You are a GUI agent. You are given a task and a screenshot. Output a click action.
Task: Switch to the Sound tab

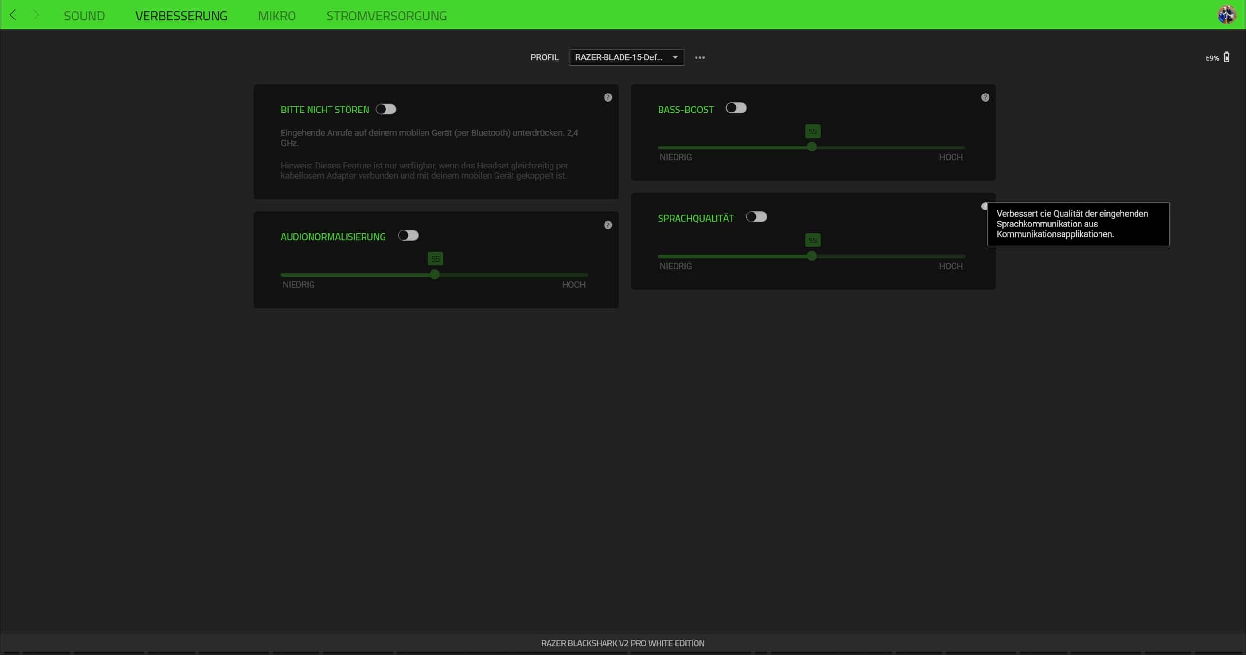click(x=84, y=16)
